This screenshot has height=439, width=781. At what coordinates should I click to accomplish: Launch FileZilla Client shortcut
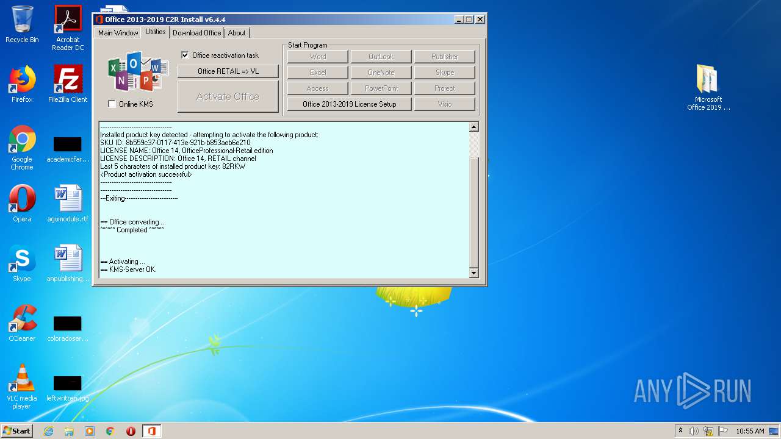pos(68,84)
